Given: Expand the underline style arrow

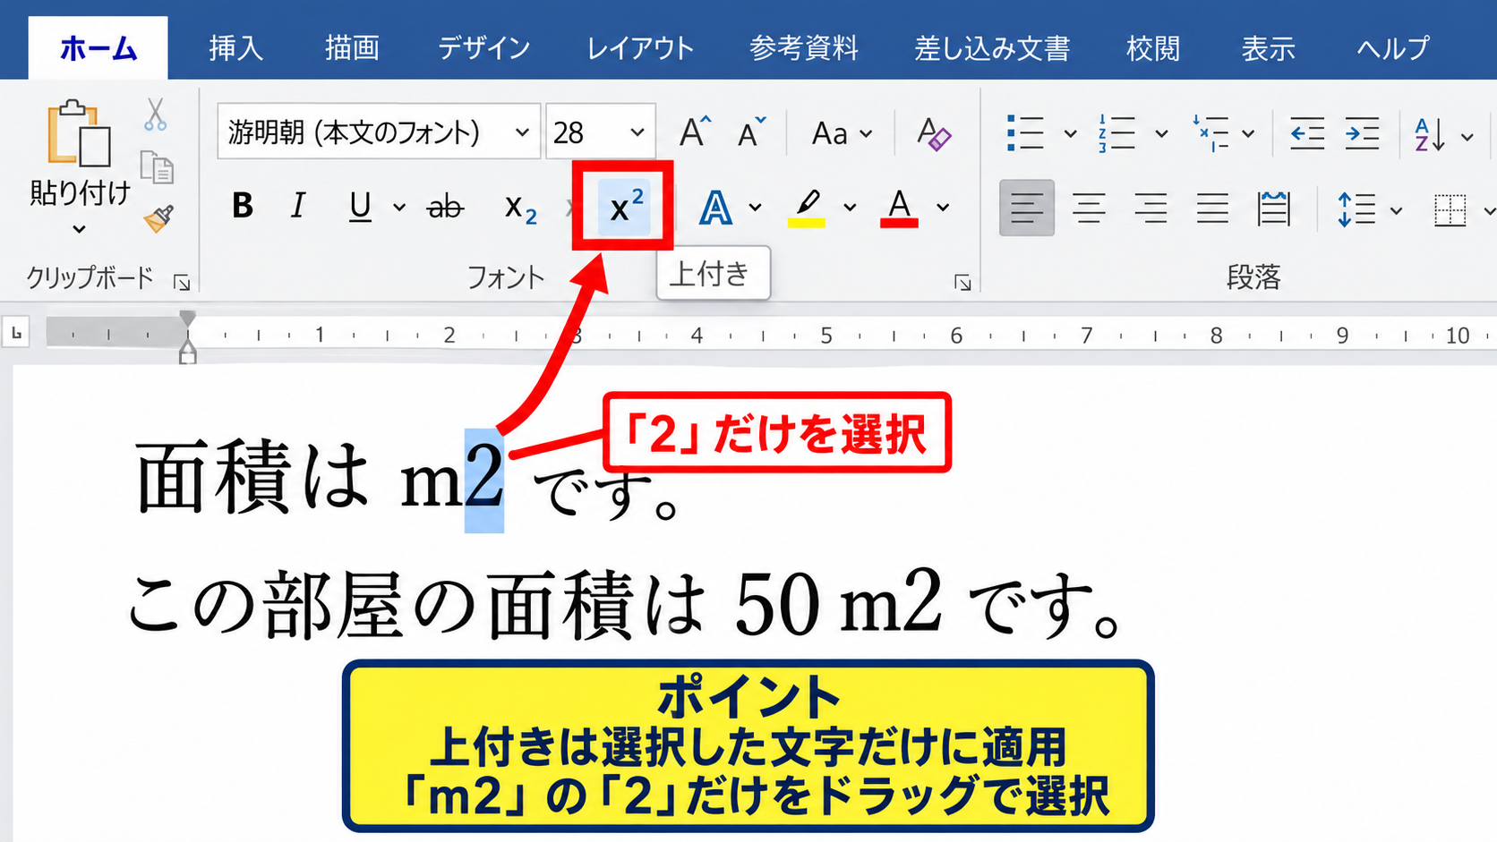Looking at the screenshot, I should pyautogui.click(x=399, y=208).
